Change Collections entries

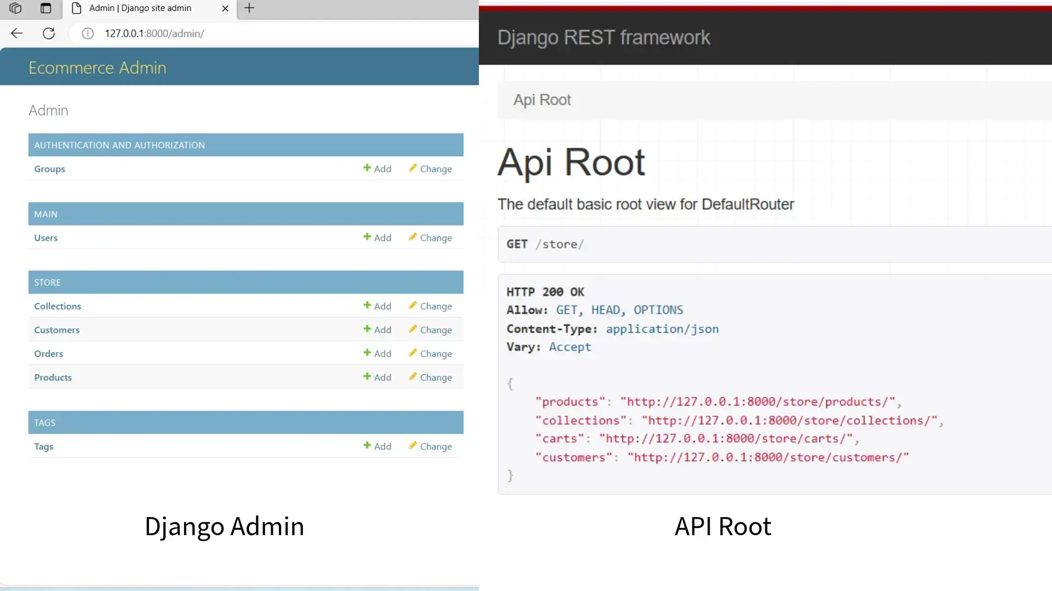pyautogui.click(x=431, y=306)
